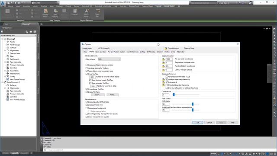Click the Crosshair size value field
This screenshot has height=156, width=277.
point(165,95)
